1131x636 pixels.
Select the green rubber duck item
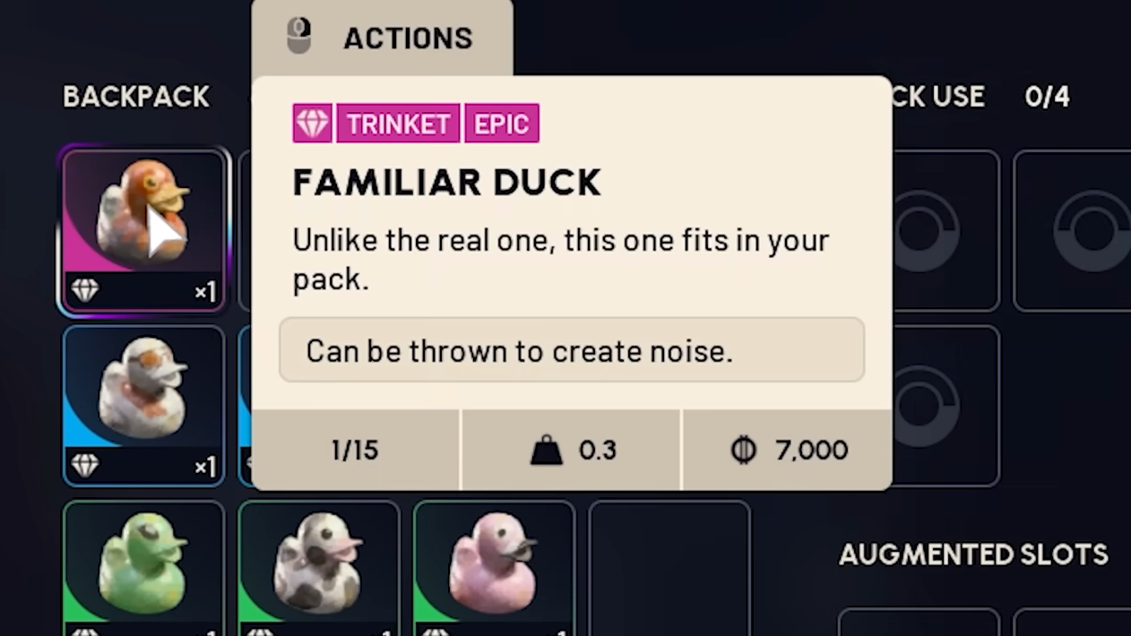[x=143, y=568]
